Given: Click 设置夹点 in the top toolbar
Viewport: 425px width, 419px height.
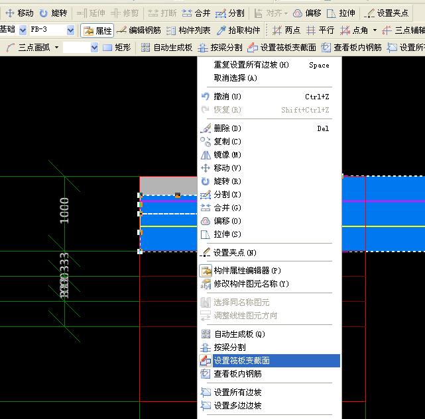Looking at the screenshot, I should [x=386, y=13].
